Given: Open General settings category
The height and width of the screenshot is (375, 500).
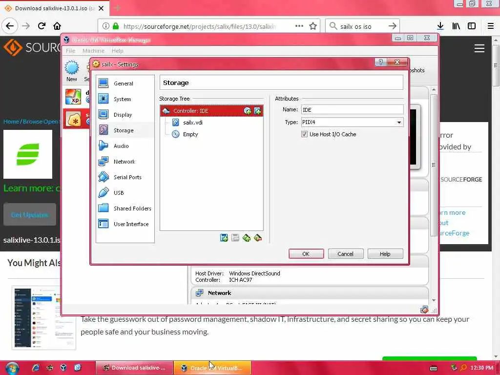Looking at the screenshot, I should point(125,83).
